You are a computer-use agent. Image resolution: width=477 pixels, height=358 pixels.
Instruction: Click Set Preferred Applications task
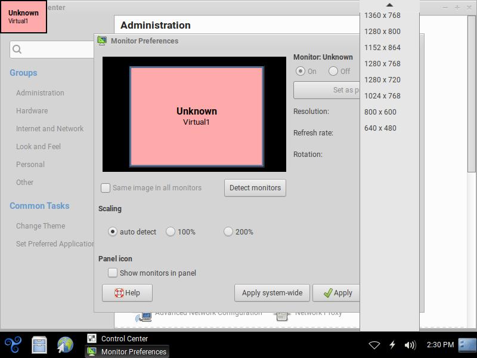pos(55,244)
